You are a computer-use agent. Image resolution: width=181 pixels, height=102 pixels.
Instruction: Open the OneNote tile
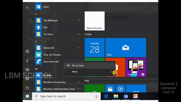[136, 67]
